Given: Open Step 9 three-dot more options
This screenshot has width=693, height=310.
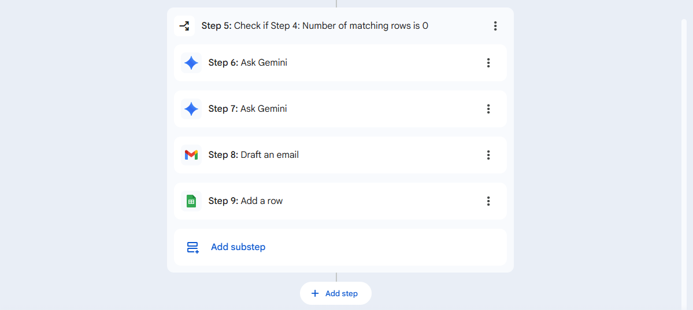Looking at the screenshot, I should coord(488,201).
